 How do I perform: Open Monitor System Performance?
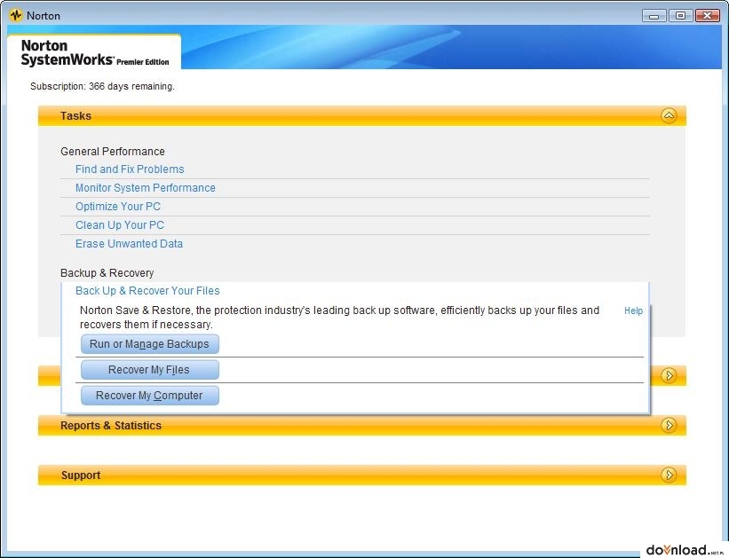click(x=146, y=188)
